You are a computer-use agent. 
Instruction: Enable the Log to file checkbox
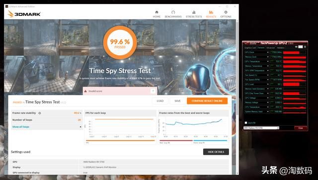(246, 123)
